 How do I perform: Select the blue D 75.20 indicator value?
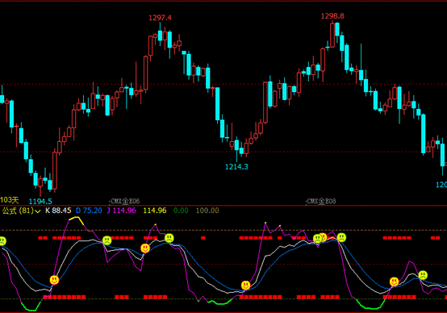[x=89, y=211]
